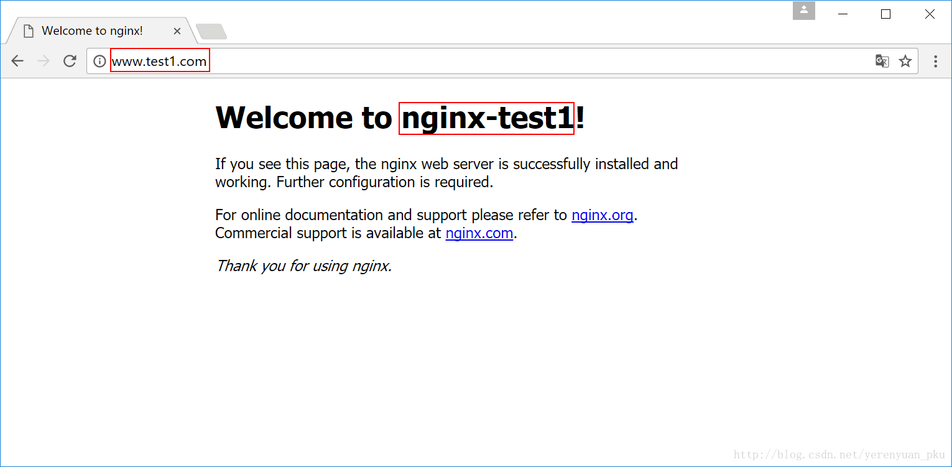
Task: Open the nginx.com link
Action: [x=479, y=233]
